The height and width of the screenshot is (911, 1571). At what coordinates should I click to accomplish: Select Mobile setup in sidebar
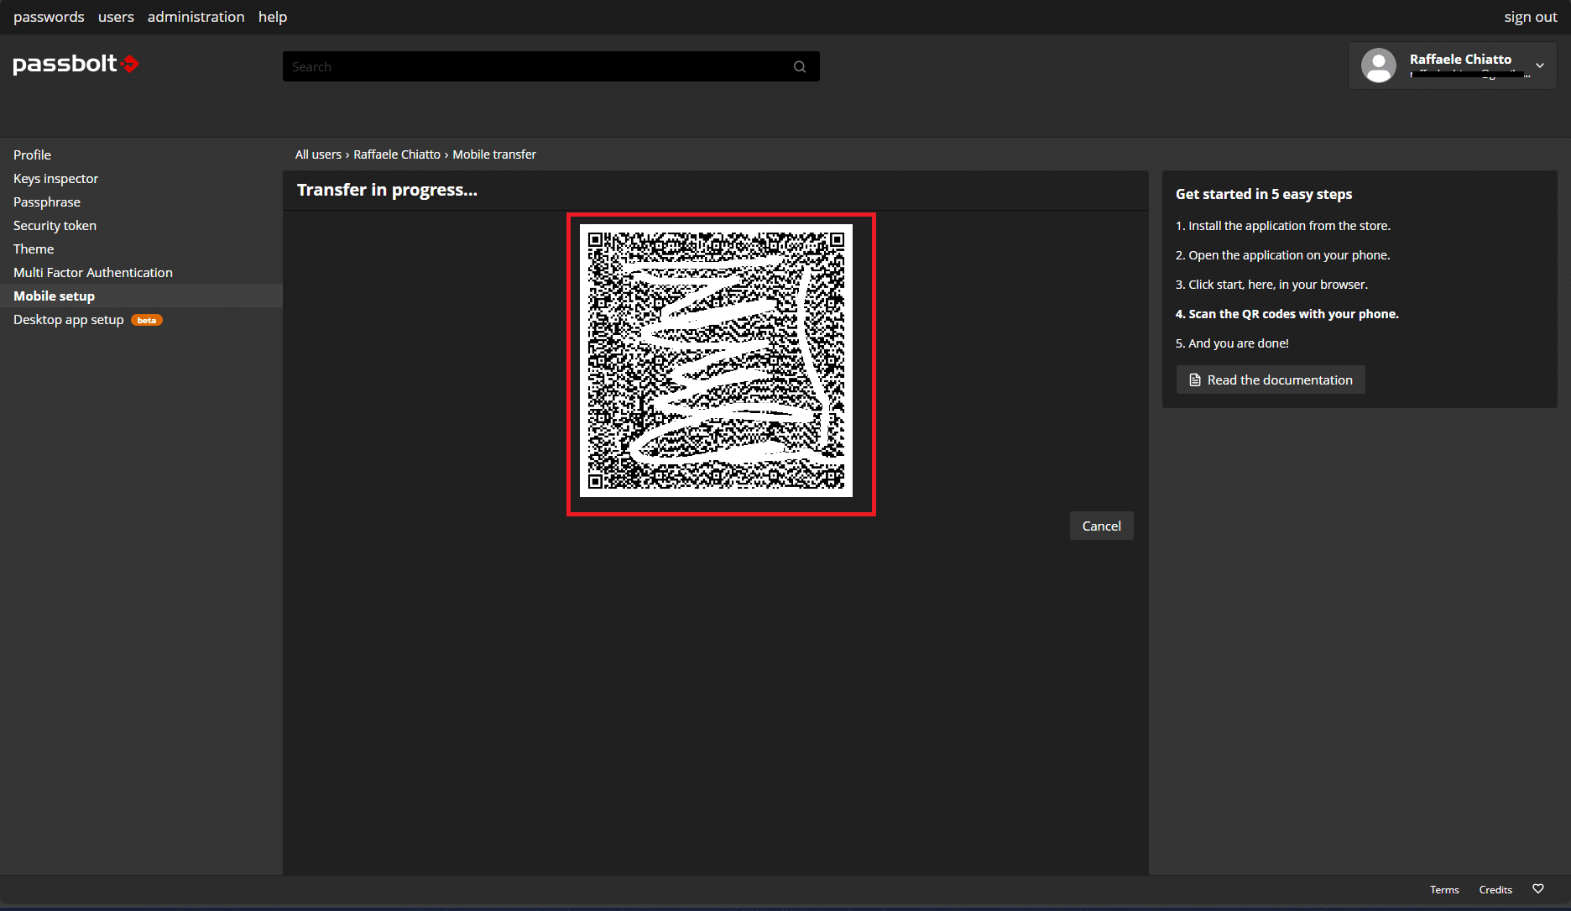pos(141,296)
